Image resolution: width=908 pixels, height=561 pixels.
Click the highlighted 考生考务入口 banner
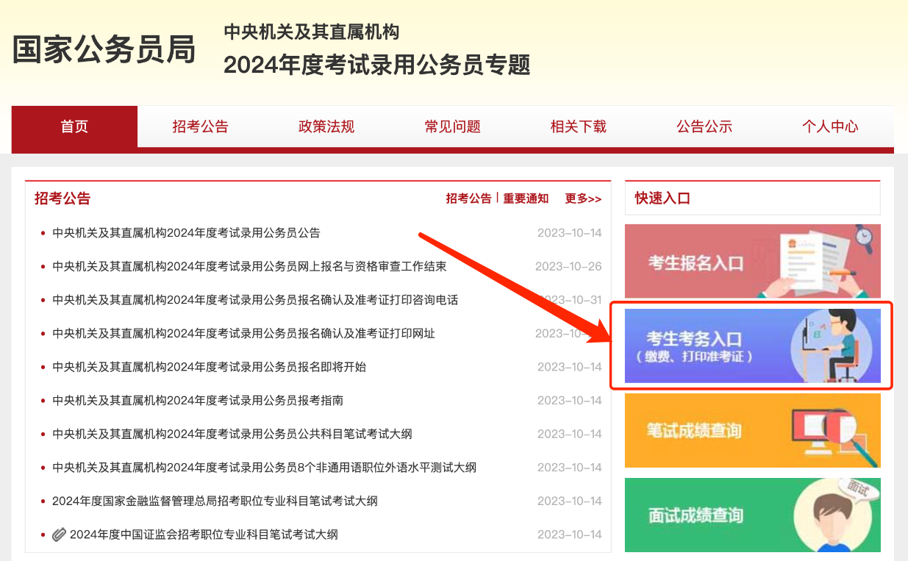[751, 346]
